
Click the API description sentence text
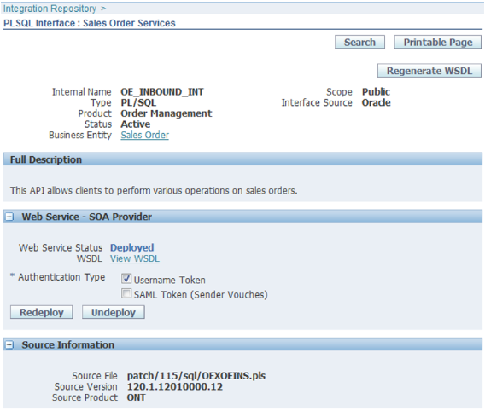coord(154,190)
